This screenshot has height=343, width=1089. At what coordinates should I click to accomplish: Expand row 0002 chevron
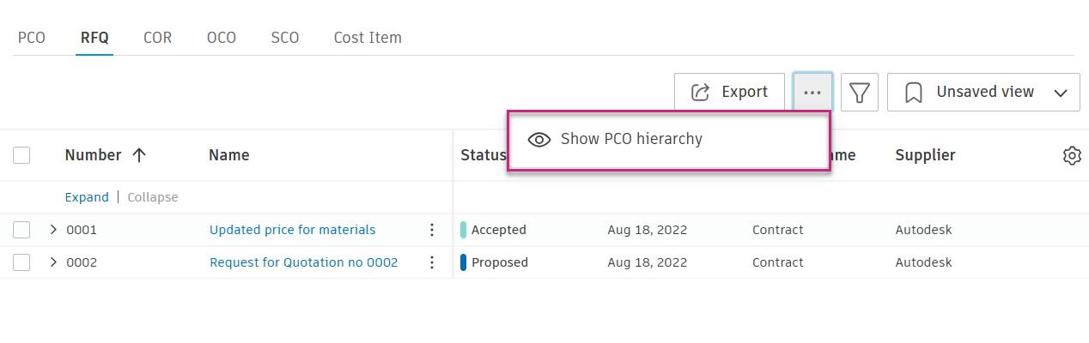[53, 262]
